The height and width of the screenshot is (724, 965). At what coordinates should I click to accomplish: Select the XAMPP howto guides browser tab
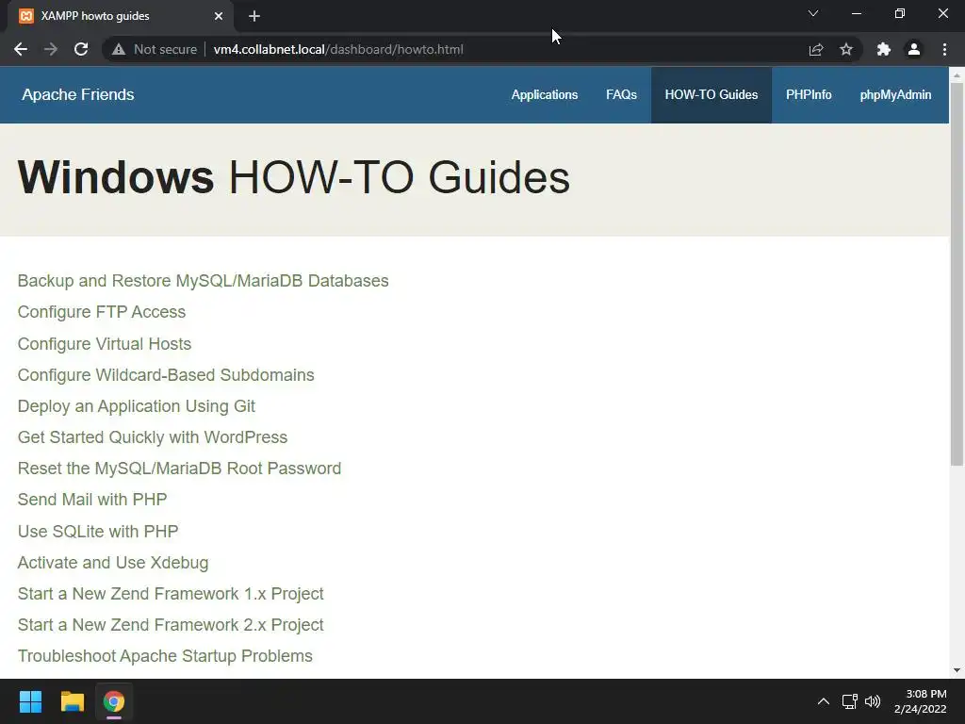pyautogui.click(x=121, y=16)
